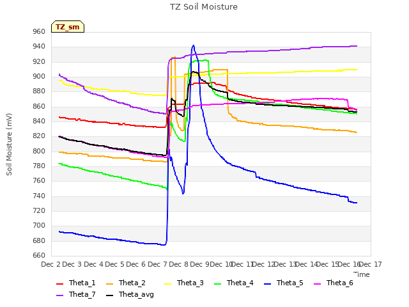
Task: Click the Theta_6 legend label
Action: [339, 283]
